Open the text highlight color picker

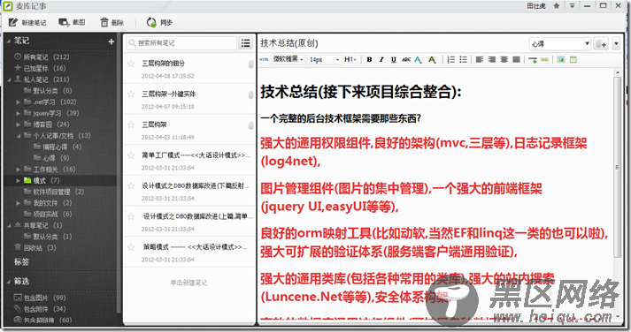[x=432, y=59]
